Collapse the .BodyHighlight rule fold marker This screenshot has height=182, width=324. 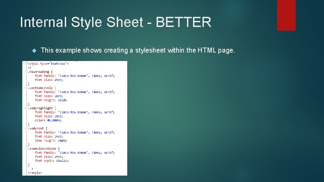click(x=26, y=108)
